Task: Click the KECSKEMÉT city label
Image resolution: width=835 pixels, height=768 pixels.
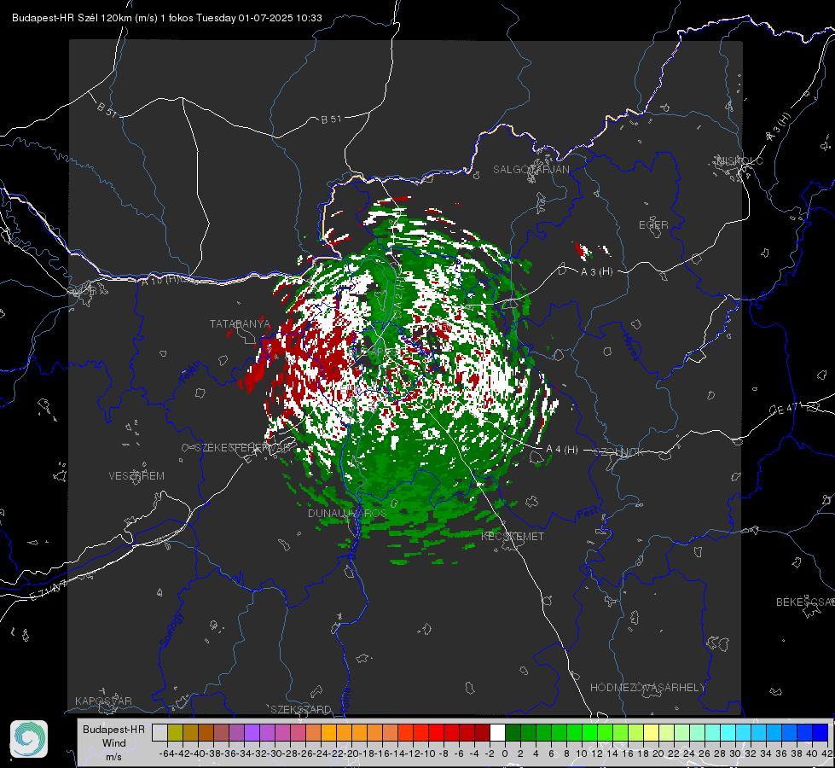Action: pyautogui.click(x=513, y=536)
